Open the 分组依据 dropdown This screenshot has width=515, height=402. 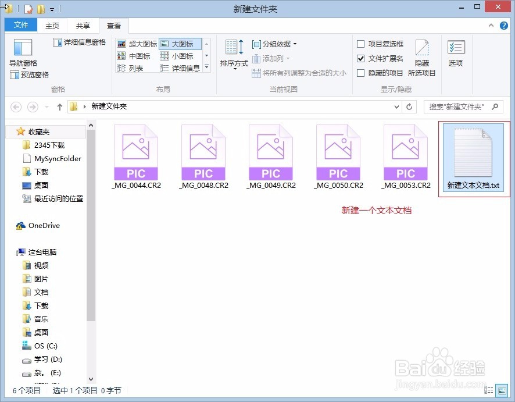click(x=273, y=43)
